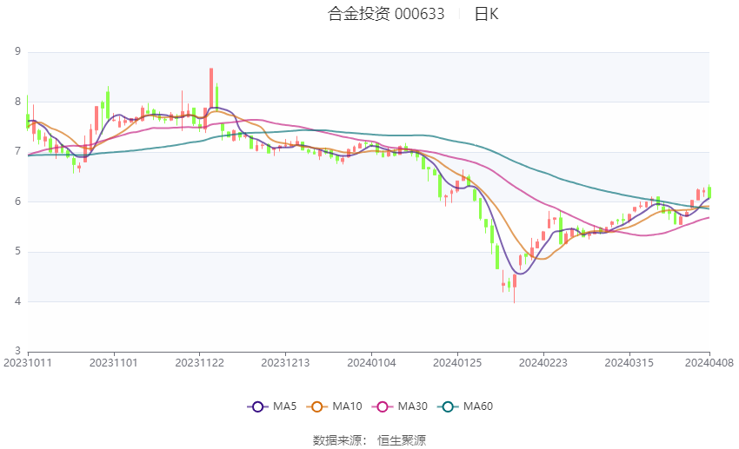This screenshot has height=449, width=739.
Task: Click the x-axis date 20240125
Action: (x=457, y=363)
